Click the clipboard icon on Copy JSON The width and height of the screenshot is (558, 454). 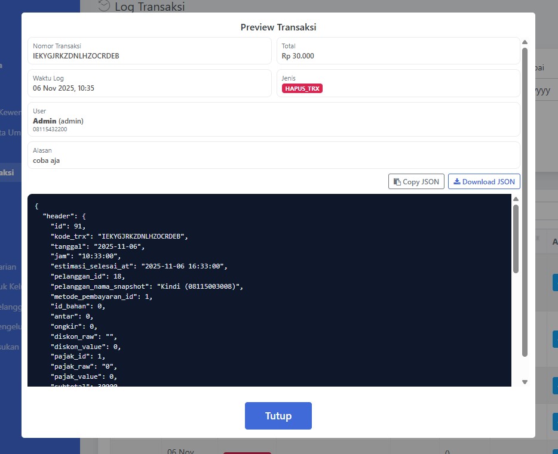click(x=397, y=182)
